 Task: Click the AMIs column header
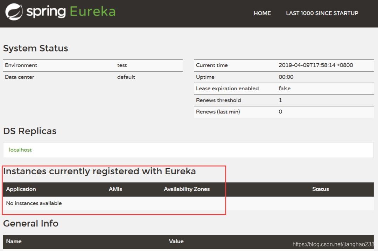[x=115, y=189]
